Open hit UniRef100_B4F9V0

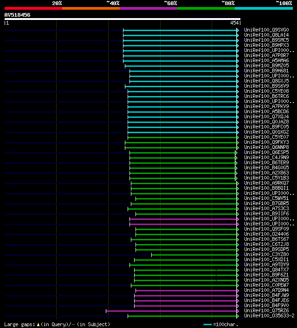266,305
